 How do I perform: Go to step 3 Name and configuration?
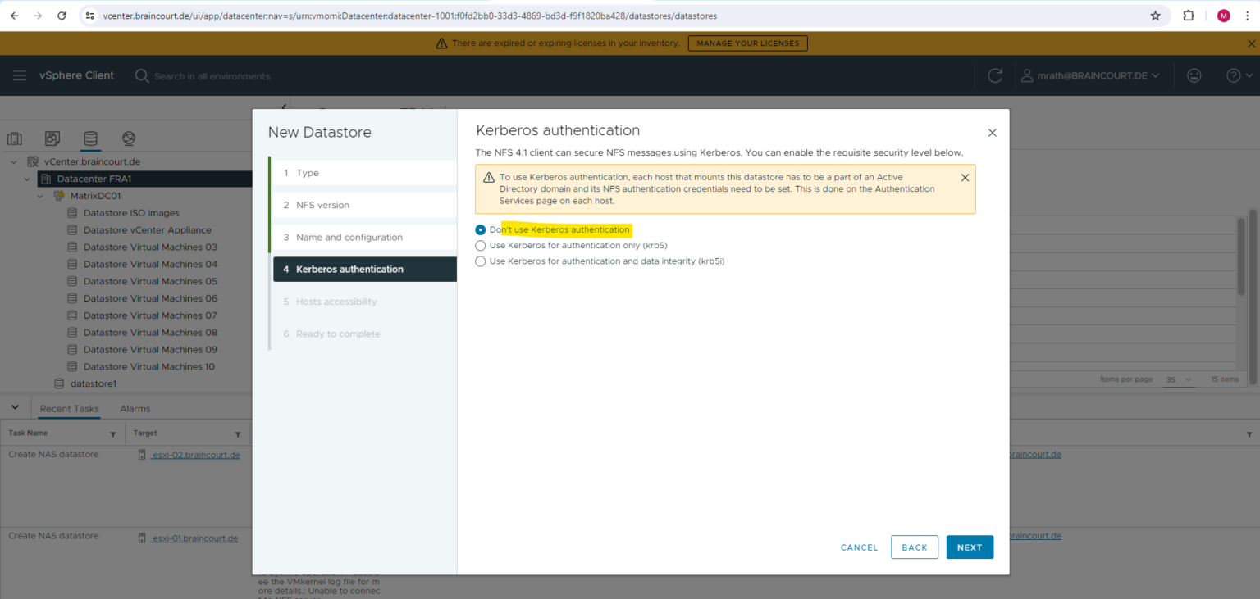click(x=364, y=238)
